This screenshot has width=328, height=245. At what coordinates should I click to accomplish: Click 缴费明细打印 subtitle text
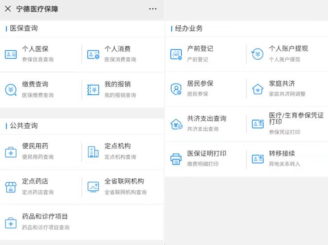coord(203,164)
